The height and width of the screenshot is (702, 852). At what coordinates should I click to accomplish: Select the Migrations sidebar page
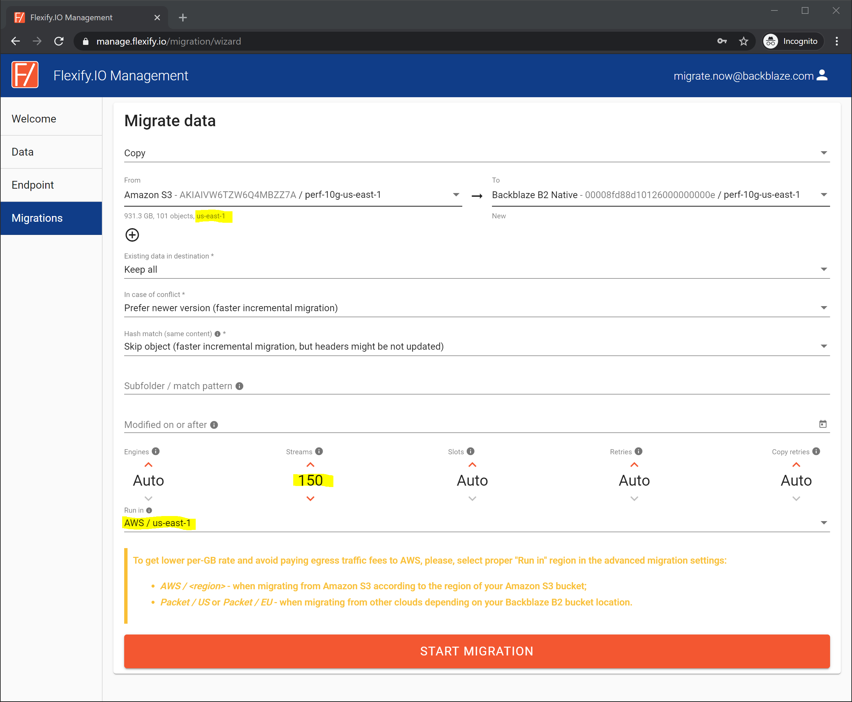tap(51, 218)
